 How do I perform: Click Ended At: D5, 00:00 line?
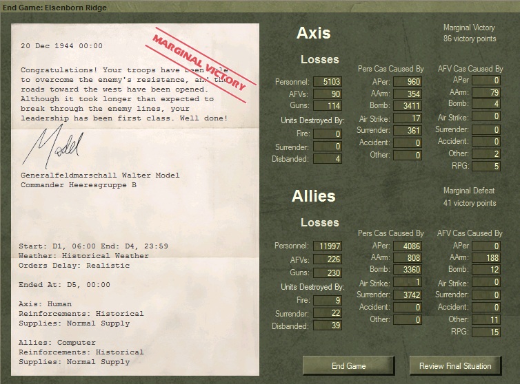(x=64, y=284)
